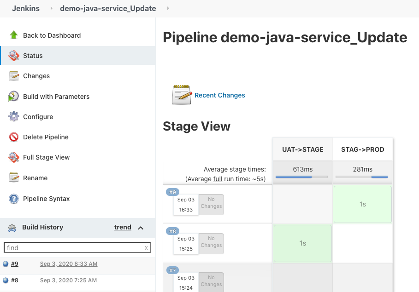Click the Changes notepad icon in sidebar
Screen dimensions: 419x292
[x=14, y=76]
